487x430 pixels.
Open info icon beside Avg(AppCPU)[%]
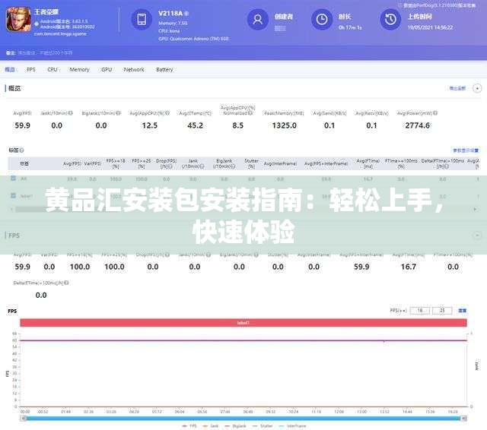[167, 113]
